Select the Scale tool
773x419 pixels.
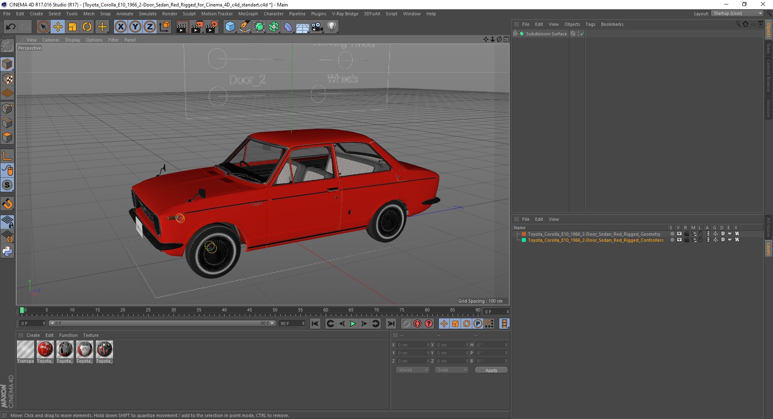[72, 27]
